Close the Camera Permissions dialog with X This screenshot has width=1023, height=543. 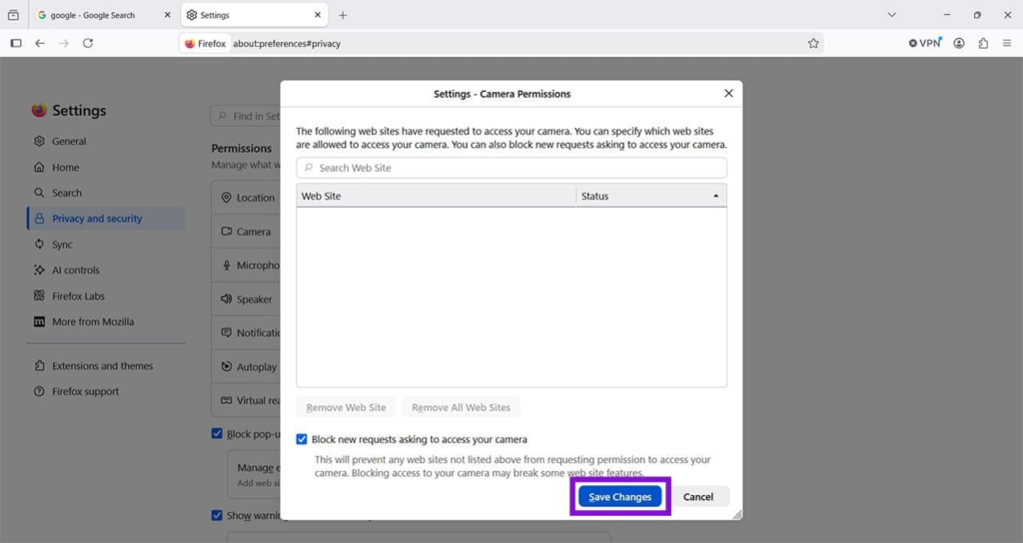[728, 93]
